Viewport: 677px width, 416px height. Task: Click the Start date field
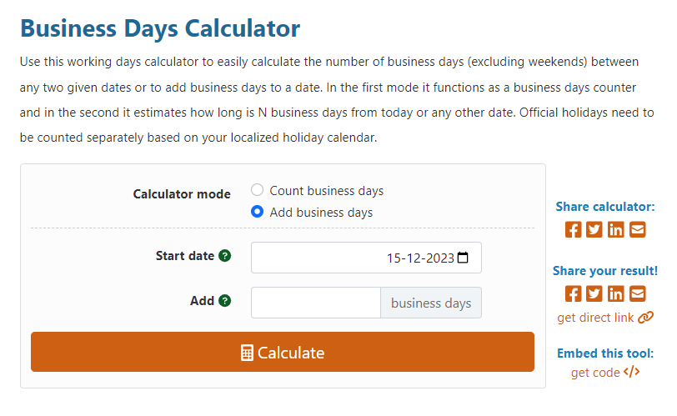350,258
